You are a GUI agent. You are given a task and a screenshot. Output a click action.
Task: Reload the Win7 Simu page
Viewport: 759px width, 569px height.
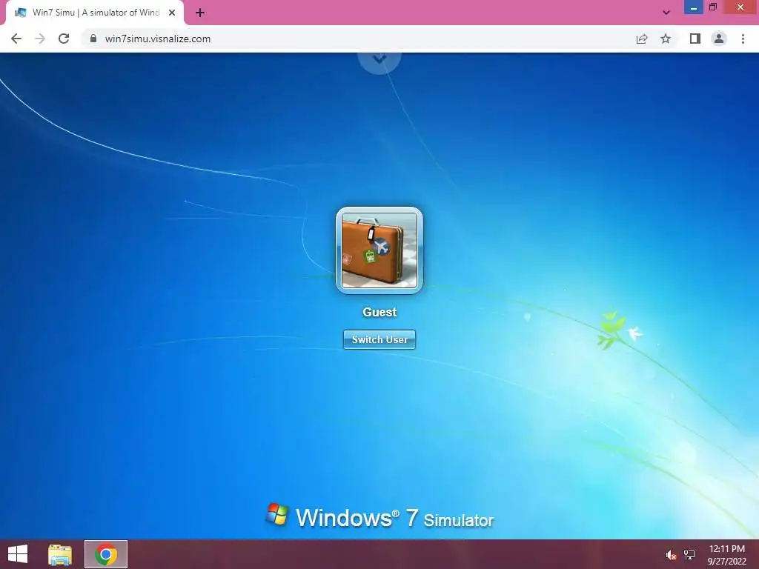64,39
